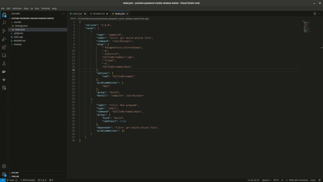Open Explorer Views and More Actions ellipsis
The width and height of the screenshot is (323, 182).
[63, 14]
